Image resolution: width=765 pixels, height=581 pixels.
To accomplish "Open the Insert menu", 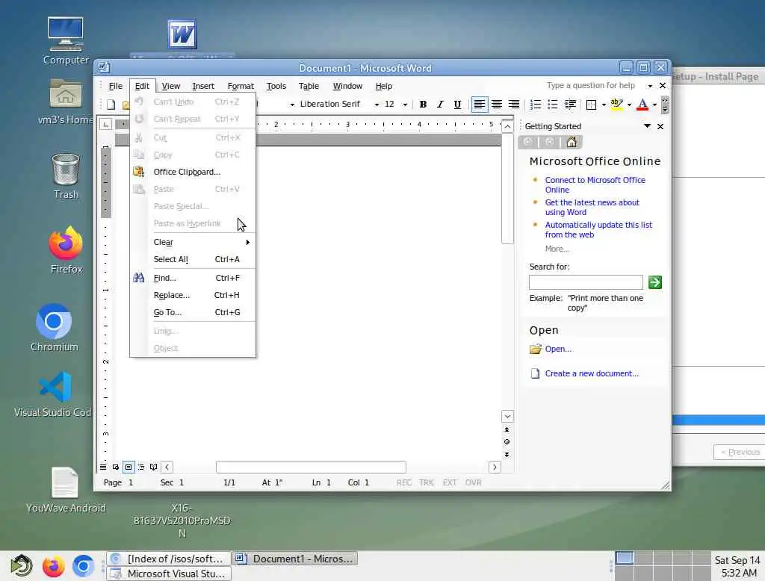I will point(203,87).
